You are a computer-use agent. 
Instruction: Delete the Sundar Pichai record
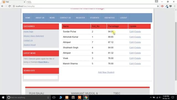[138, 32]
